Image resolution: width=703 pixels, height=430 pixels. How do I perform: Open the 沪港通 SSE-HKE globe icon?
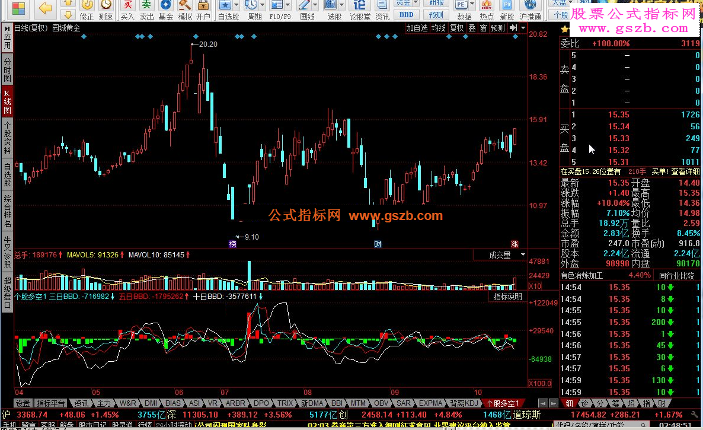(531, 10)
